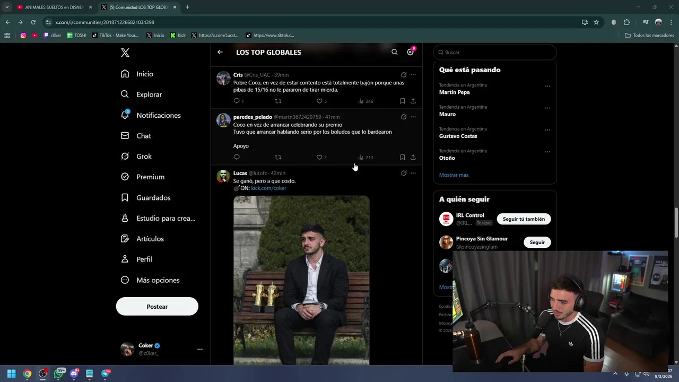679x382 pixels.
Task: Open more options on Lucas's post
Action: pyautogui.click(x=413, y=173)
